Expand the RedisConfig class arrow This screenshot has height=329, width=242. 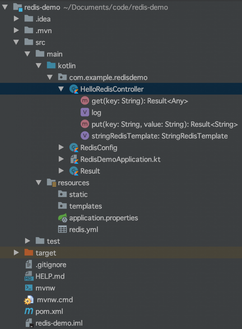(x=61, y=147)
